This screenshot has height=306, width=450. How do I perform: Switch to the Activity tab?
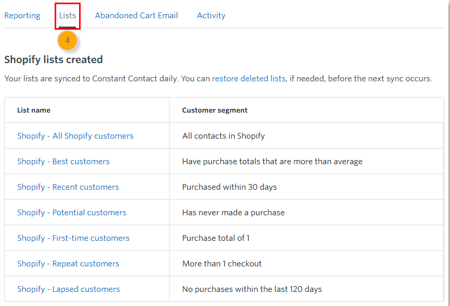[x=211, y=15]
